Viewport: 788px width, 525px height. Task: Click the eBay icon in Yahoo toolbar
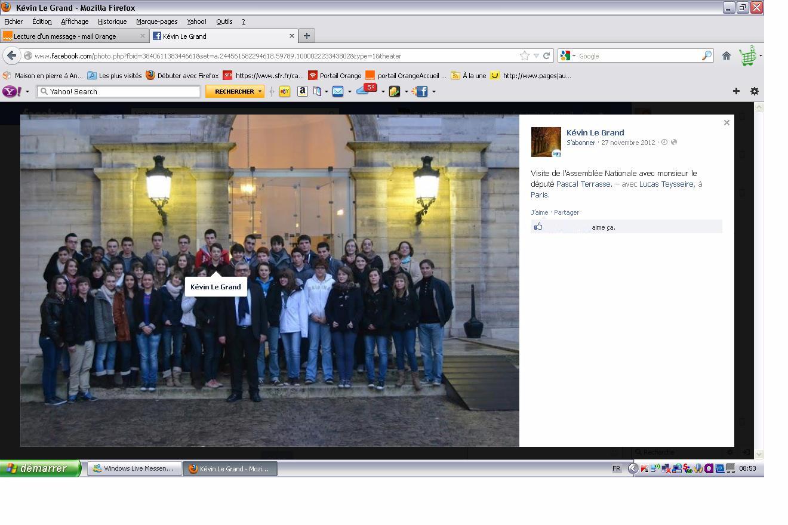tap(285, 91)
